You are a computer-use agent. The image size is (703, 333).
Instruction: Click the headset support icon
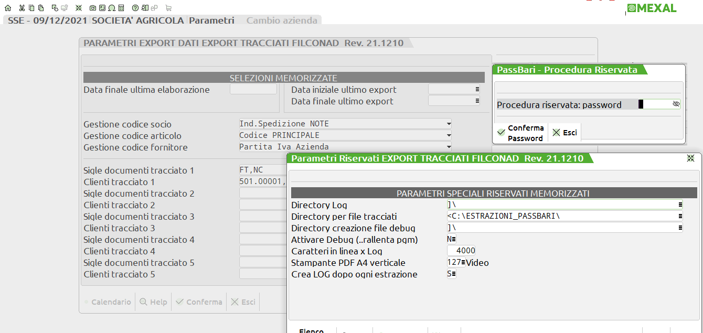click(112, 8)
